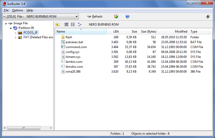Click the tree pane horizontal scrollbar thumb
The image size is (215, 138).
[24, 128]
